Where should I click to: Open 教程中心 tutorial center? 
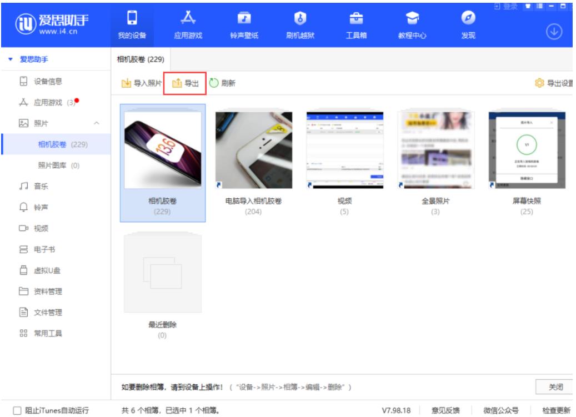coord(412,19)
